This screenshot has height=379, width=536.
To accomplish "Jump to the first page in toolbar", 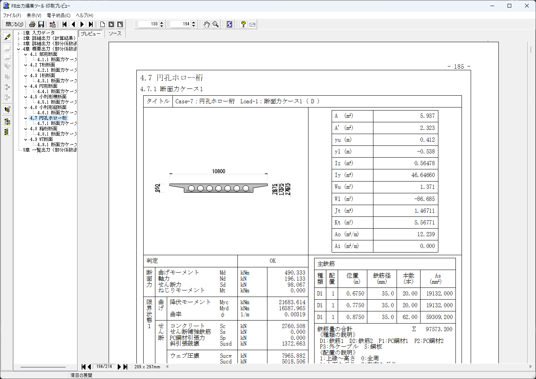I will point(65,24).
